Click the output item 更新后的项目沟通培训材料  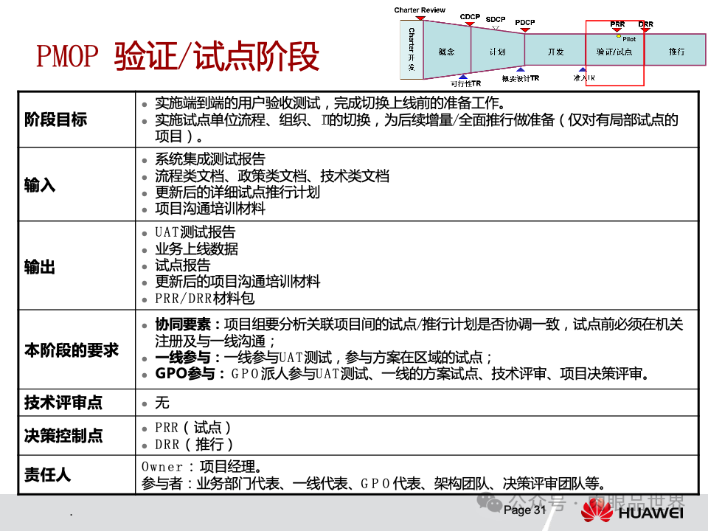point(237,282)
